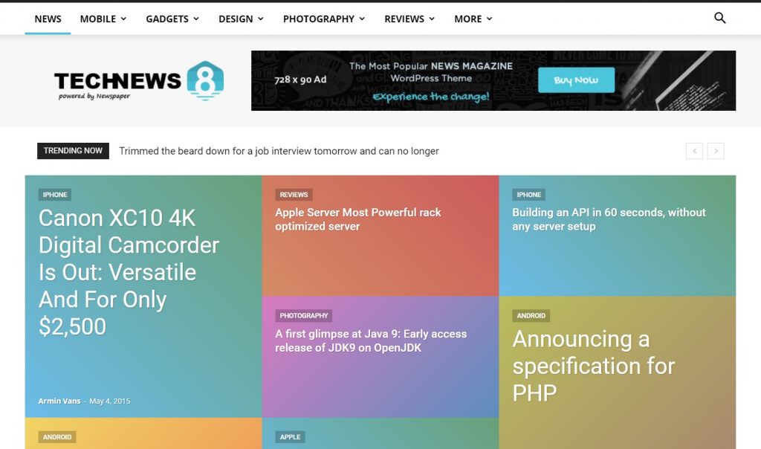Expand the Mobile menu dropdown
Viewport: 761px width, 449px height.
103,19
